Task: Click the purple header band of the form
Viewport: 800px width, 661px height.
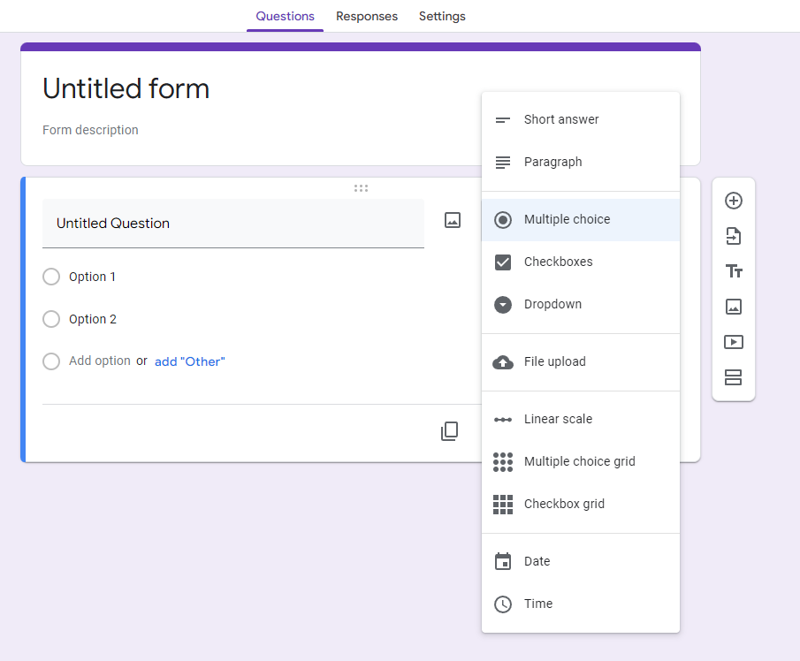Action: 361,44
